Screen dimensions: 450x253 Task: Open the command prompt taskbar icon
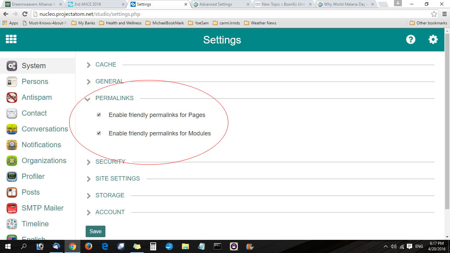(x=217, y=246)
